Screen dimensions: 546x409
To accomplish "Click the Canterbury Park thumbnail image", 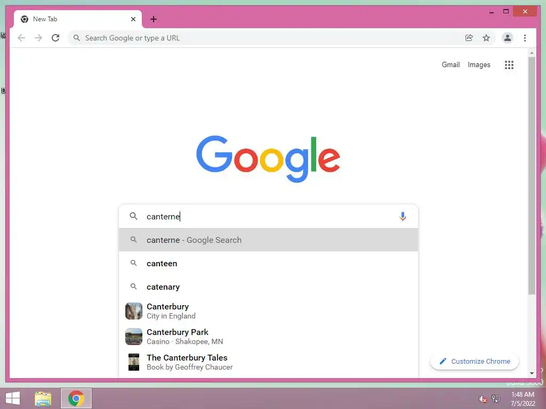I will click(x=134, y=337).
